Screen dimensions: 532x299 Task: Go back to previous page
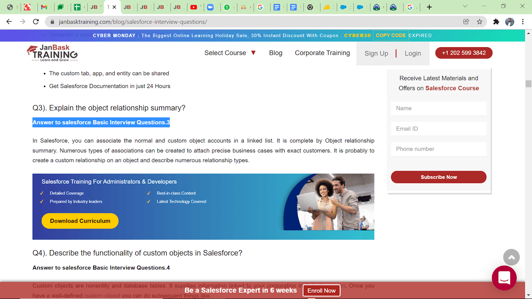click(x=9, y=22)
